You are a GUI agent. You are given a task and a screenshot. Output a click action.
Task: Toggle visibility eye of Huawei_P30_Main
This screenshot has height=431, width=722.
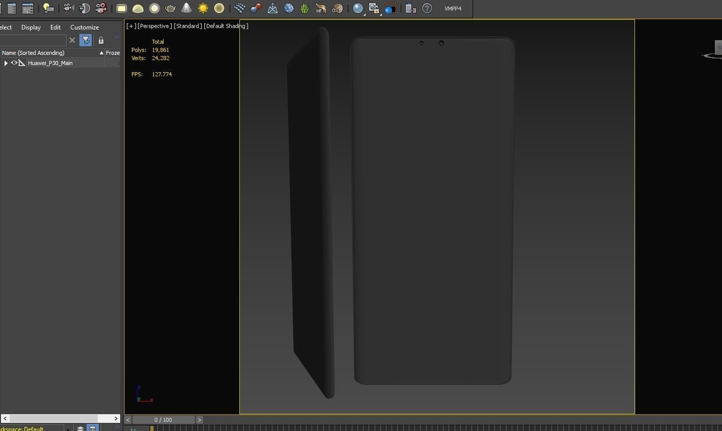tap(14, 63)
